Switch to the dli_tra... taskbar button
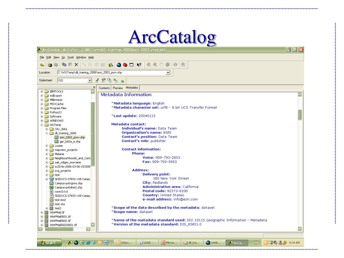The width and height of the screenshot is (344, 258). (x=192, y=243)
